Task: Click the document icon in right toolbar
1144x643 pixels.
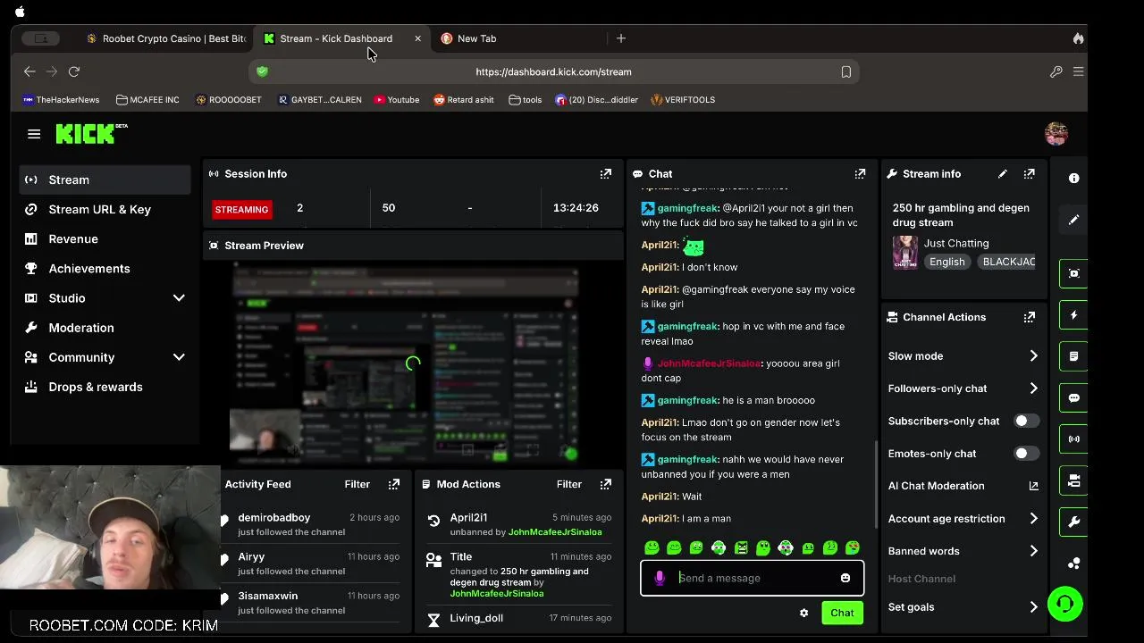Action: pyautogui.click(x=1073, y=356)
